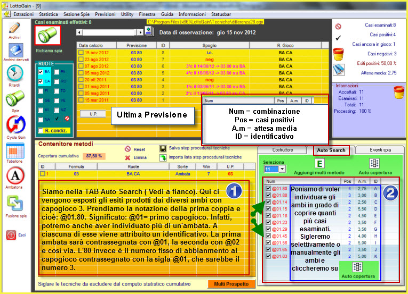
Task: Open the Ritardi clock icon
Action: click(15, 73)
